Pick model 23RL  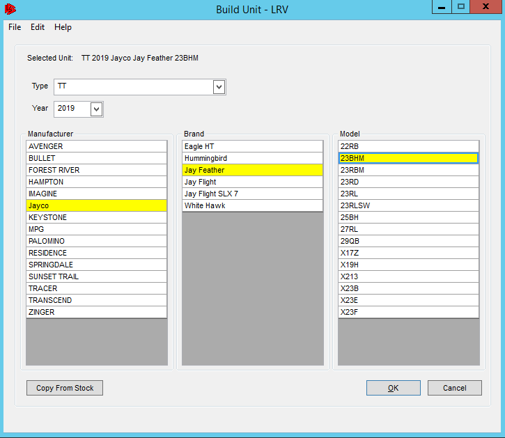pos(408,194)
